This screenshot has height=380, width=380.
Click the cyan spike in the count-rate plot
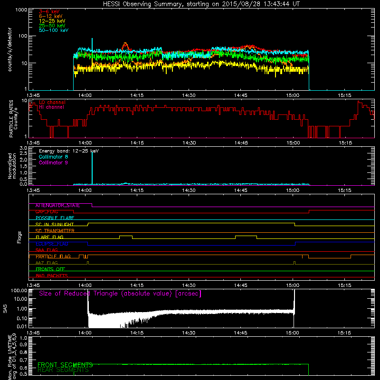(92, 45)
